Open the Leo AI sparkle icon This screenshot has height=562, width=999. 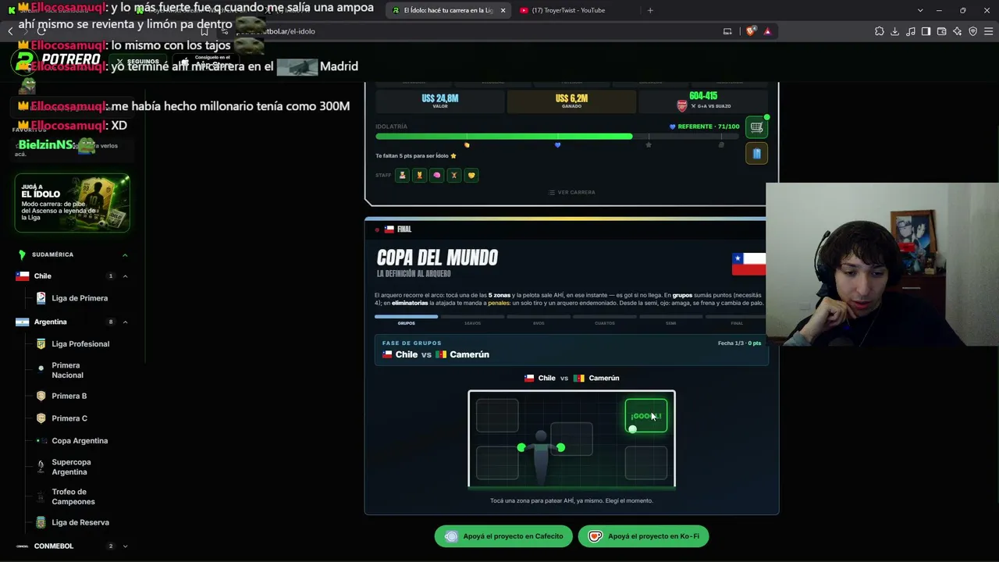(x=958, y=31)
